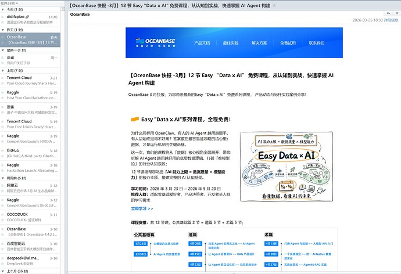Click the reply arrow icon in email header
This screenshot has width=401, height=274.
point(388,13)
